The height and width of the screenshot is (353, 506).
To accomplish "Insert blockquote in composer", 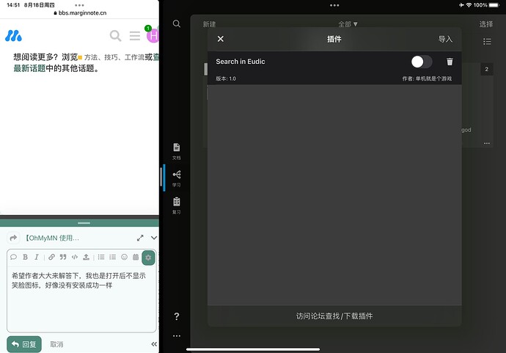I will pos(63,257).
